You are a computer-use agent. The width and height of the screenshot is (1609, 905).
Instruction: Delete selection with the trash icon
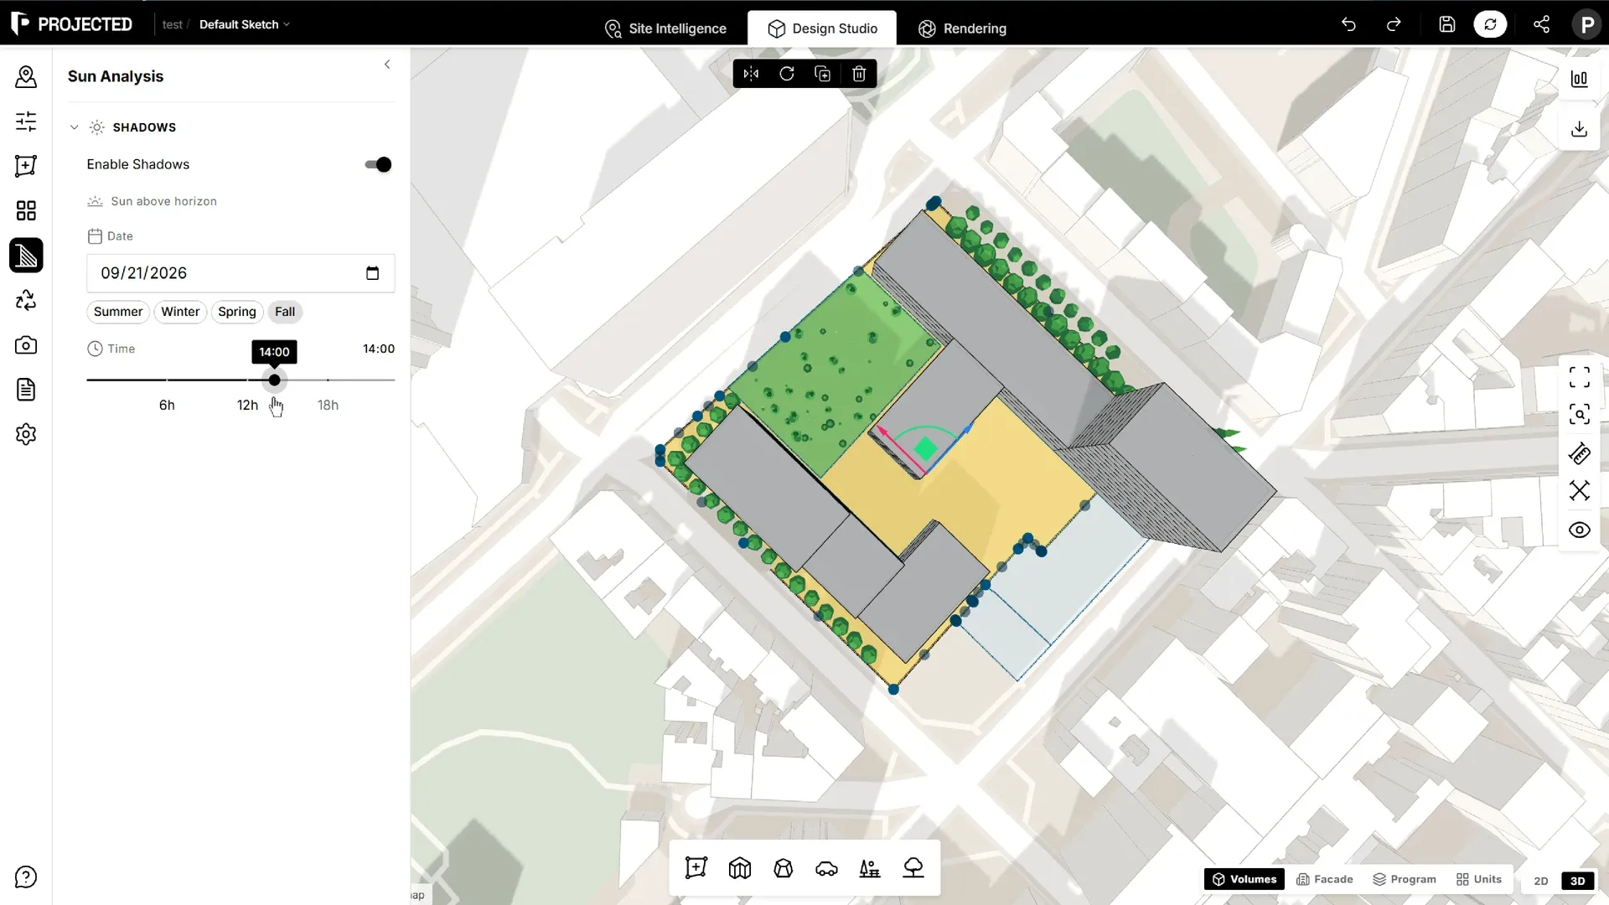click(x=859, y=74)
